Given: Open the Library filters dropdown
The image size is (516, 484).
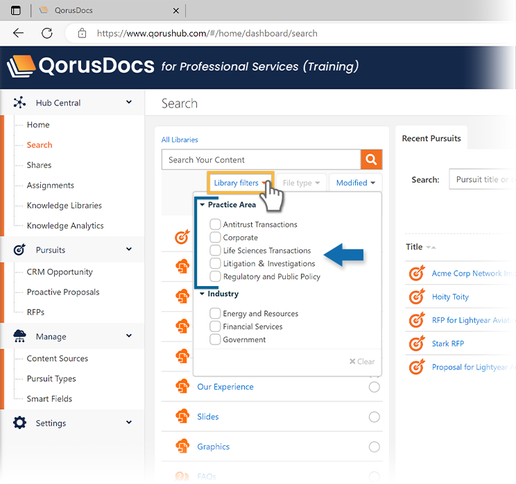Looking at the screenshot, I should coord(240,183).
